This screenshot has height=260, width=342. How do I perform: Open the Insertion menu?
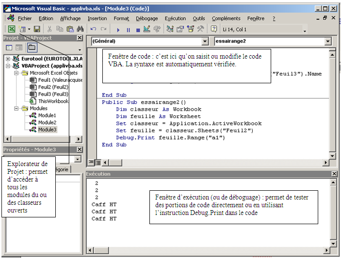97,18
